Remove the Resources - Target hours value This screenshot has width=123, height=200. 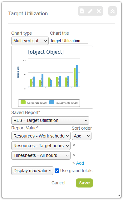(74, 145)
